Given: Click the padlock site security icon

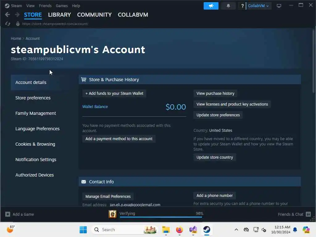Looking at the screenshot, I should 18,24.
